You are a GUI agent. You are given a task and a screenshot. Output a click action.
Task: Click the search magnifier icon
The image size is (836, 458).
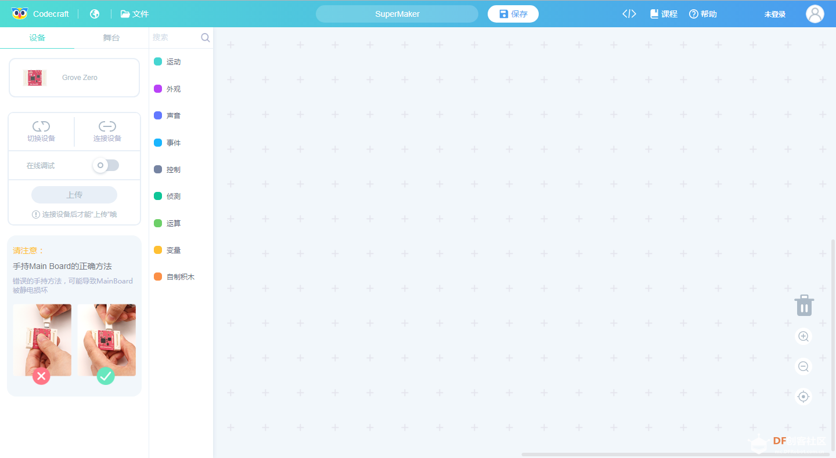tap(206, 38)
